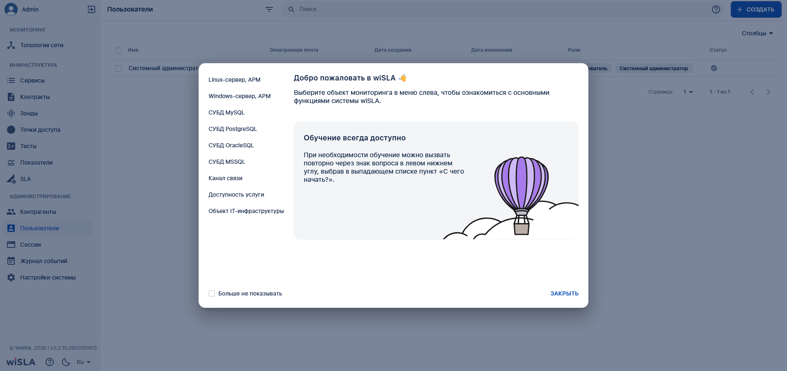787x371 pixels.
Task: Open the filter icon beside Пользователи title
Action: pyautogui.click(x=269, y=9)
